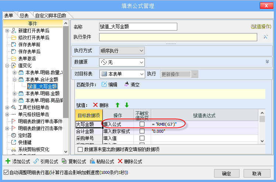Viewport: 276px width, 182px height.
Task: Click the = "RMB( G7 )" expression cell
Action: tap(205, 124)
